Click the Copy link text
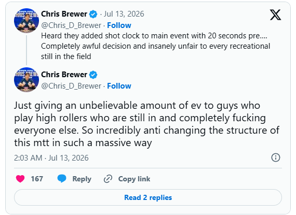Image resolution: width=296 pixels, height=215 pixels. 134,179
